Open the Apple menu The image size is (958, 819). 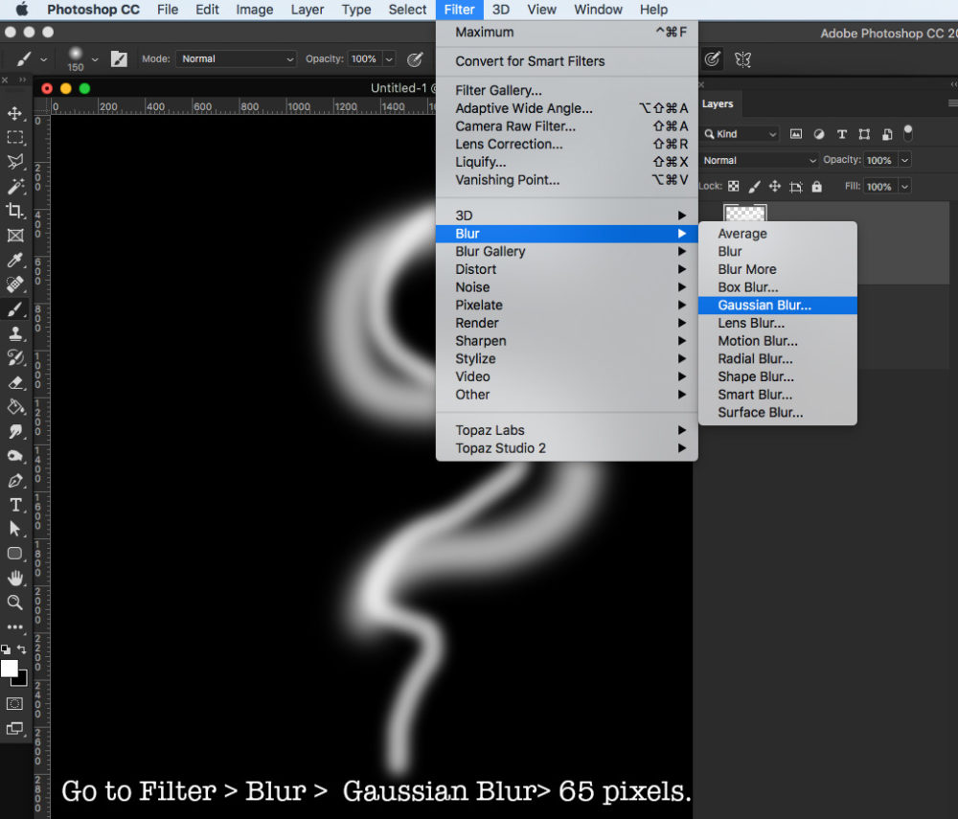(22, 10)
